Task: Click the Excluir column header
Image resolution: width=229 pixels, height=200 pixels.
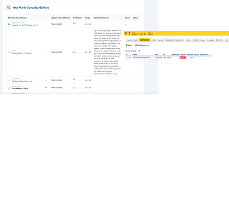Action: (x=136, y=18)
